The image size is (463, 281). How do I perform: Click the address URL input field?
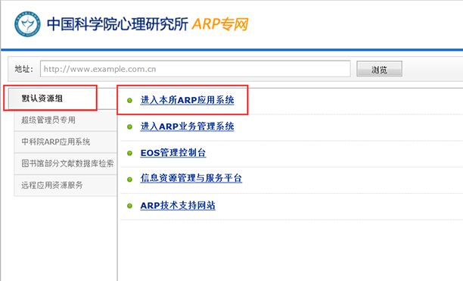tap(195, 69)
